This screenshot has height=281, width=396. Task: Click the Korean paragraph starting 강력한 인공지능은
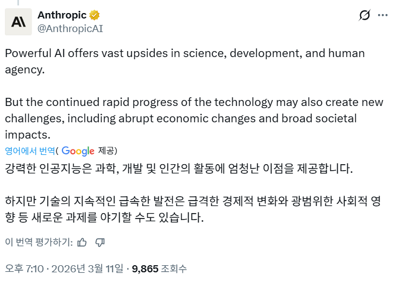[x=179, y=168]
